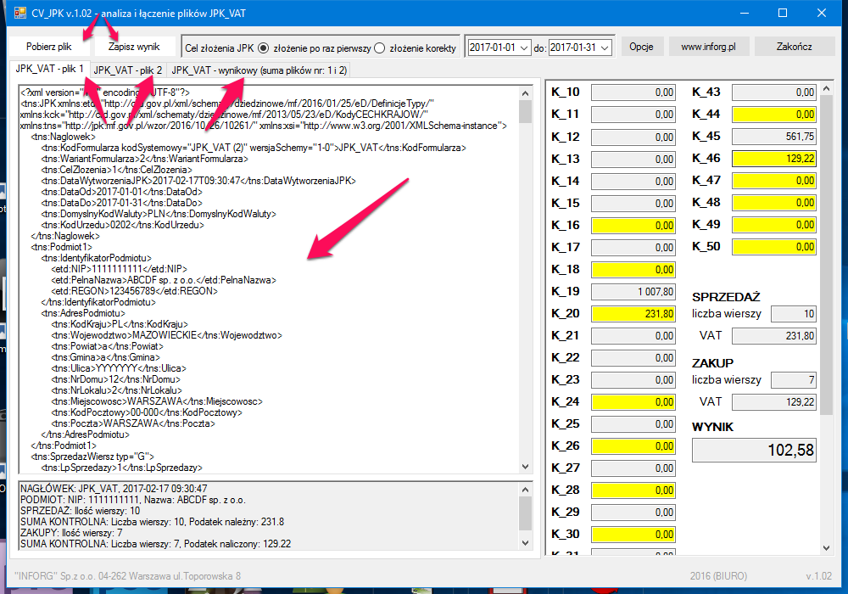Click SPRZEDAŻ liczba wierszy field showing 10
Viewport: 848px width, 594px height.
point(794,314)
